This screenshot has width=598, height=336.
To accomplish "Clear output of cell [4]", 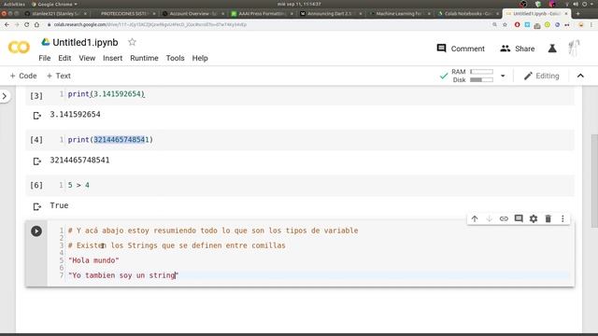I will click(36, 161).
